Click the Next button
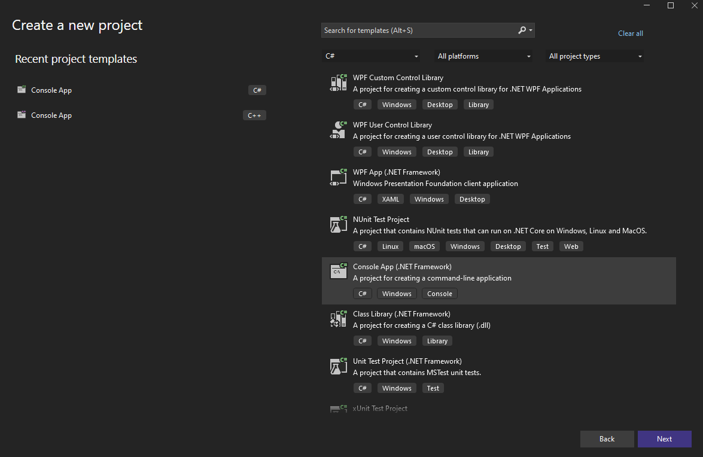This screenshot has width=703, height=457. [x=665, y=439]
